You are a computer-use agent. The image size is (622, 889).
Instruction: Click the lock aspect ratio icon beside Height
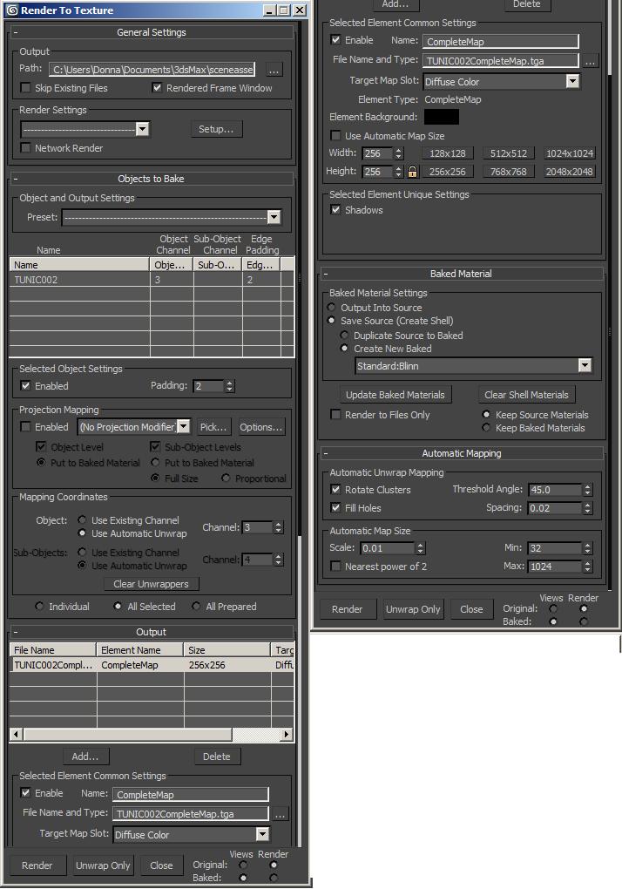[413, 172]
